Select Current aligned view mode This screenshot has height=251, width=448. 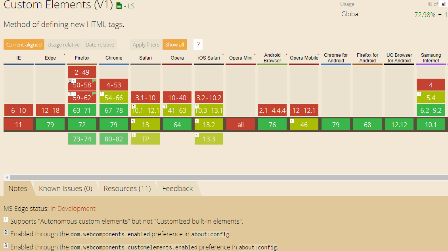coord(24,44)
